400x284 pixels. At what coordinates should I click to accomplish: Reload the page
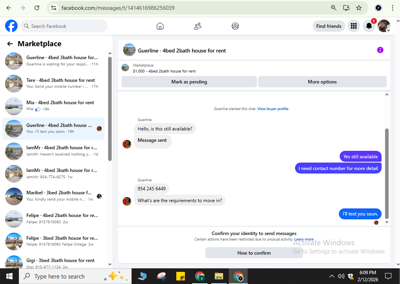tap(37, 8)
